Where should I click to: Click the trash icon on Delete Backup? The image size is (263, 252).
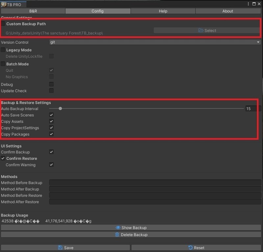[x=117, y=235]
